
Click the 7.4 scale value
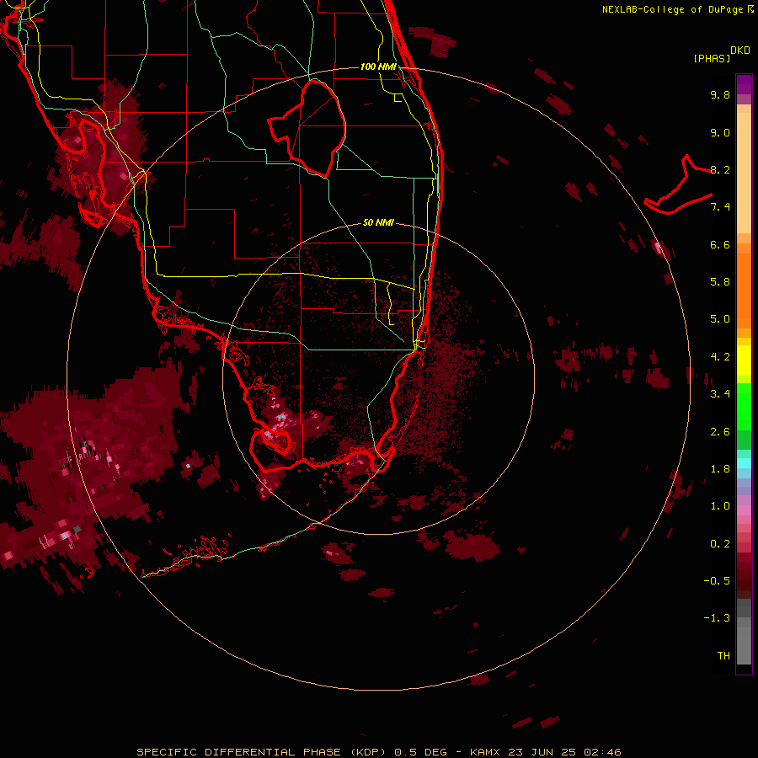(x=720, y=207)
